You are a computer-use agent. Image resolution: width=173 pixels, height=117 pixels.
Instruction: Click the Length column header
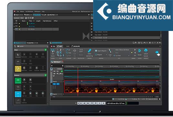tap(38, 21)
